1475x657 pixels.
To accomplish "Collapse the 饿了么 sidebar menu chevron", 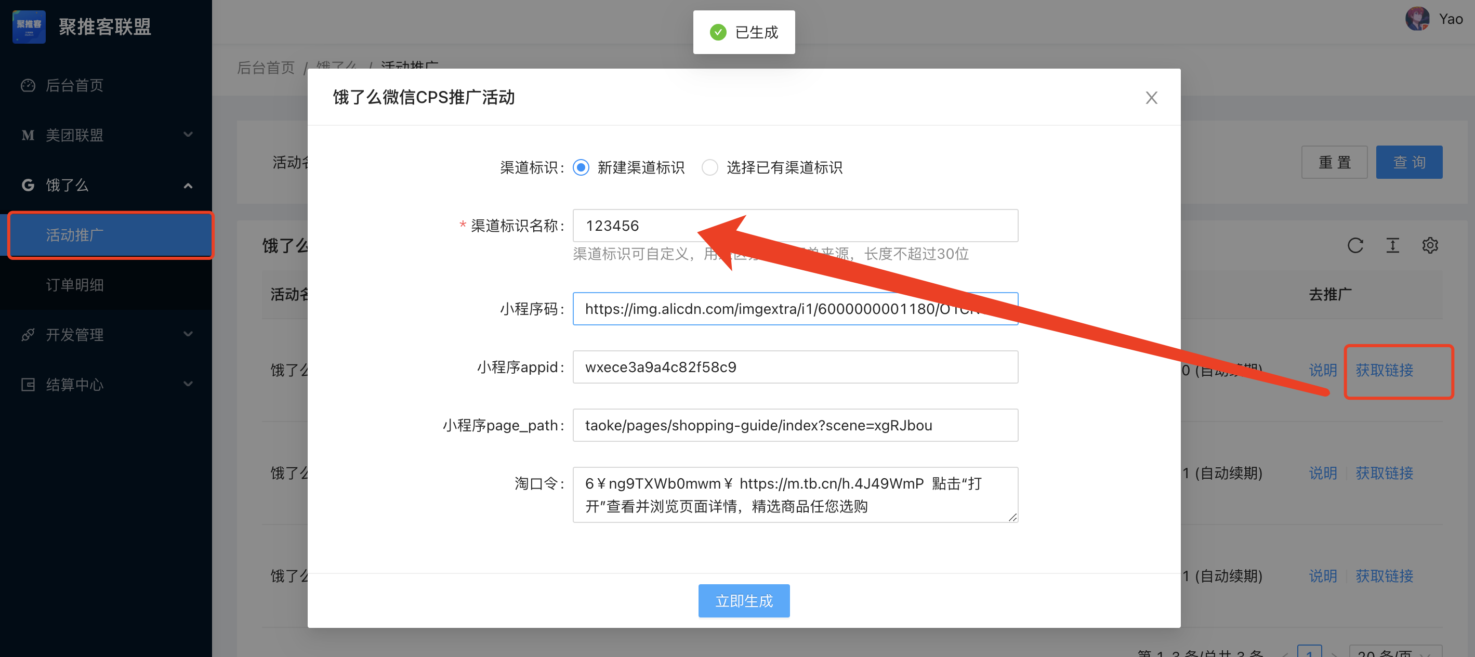I will tap(188, 185).
